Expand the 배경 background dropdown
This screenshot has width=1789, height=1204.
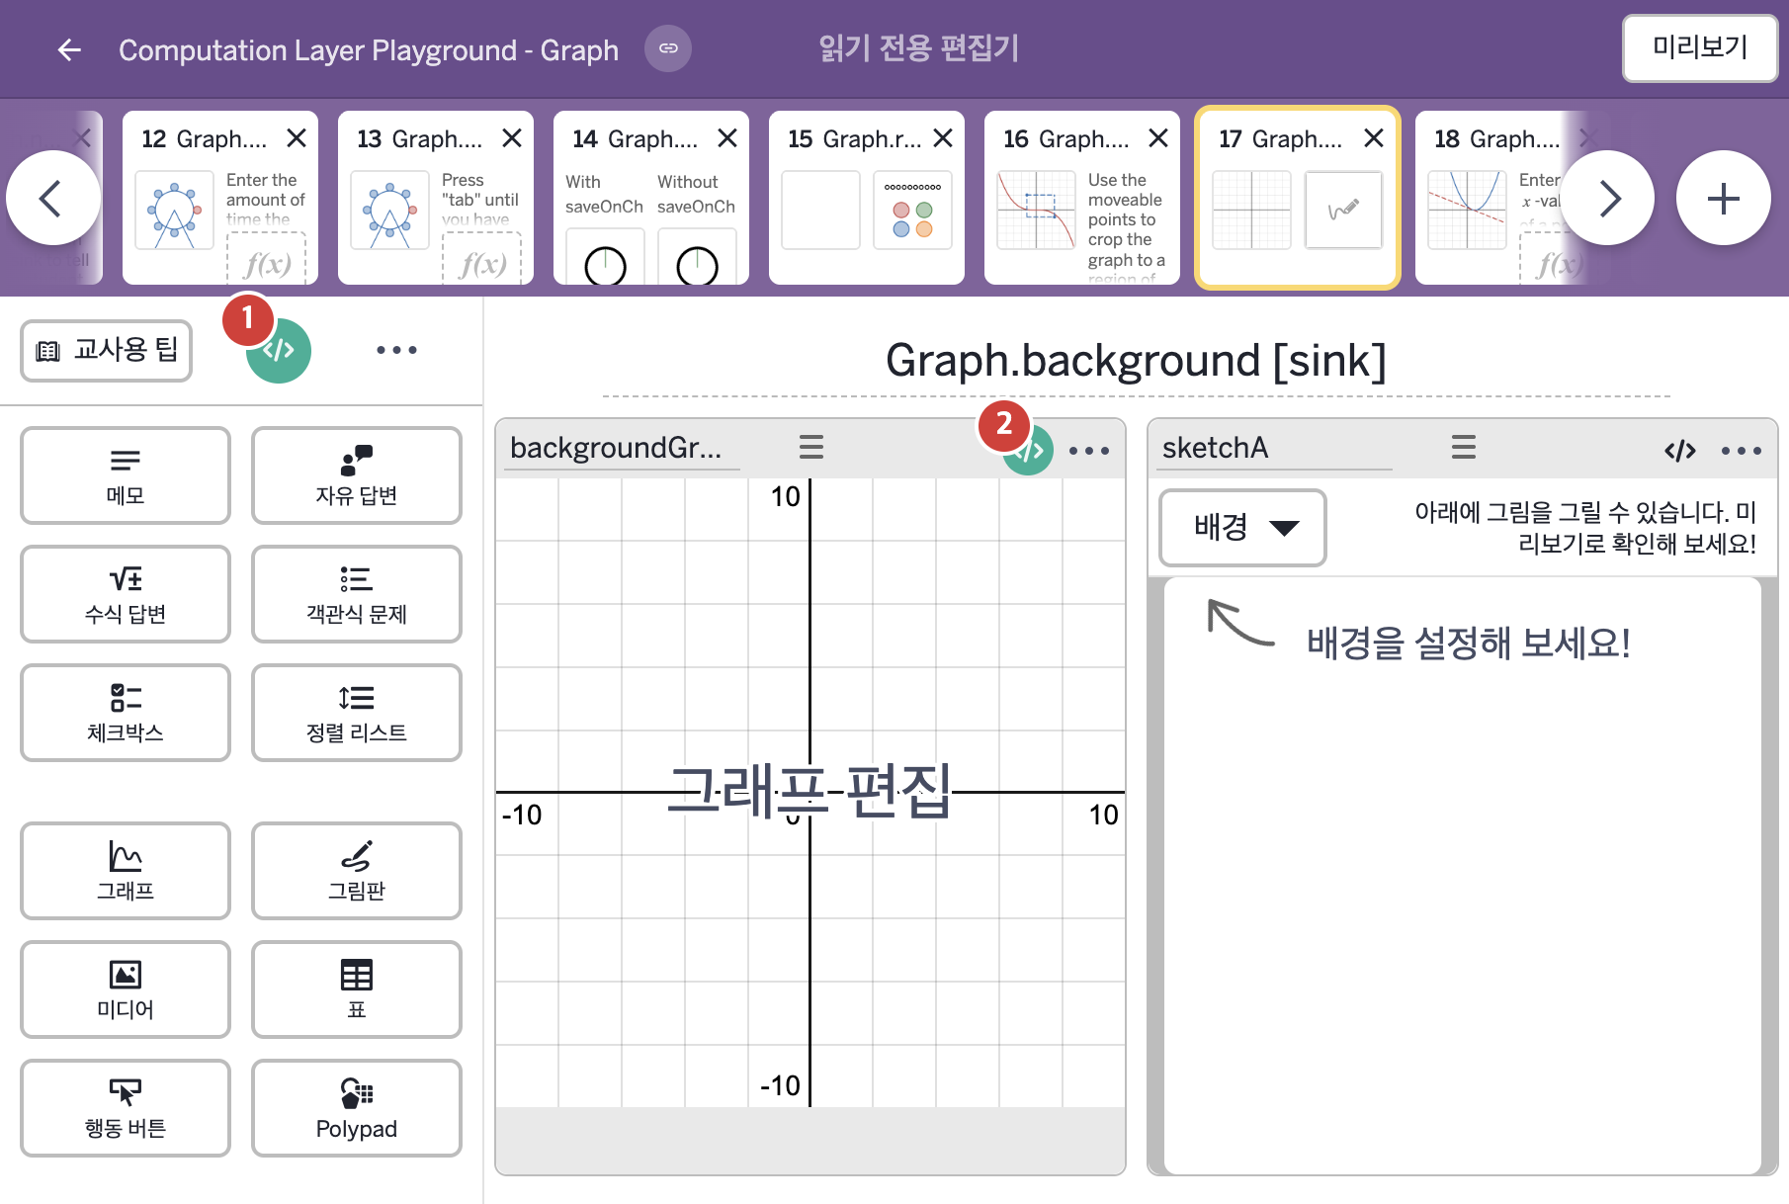(1242, 528)
